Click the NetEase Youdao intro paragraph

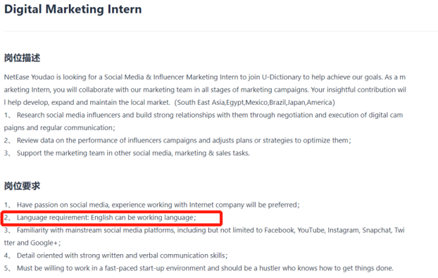205,89
